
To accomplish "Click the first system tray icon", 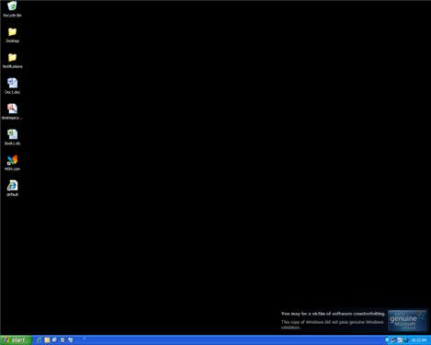I will (387, 340).
